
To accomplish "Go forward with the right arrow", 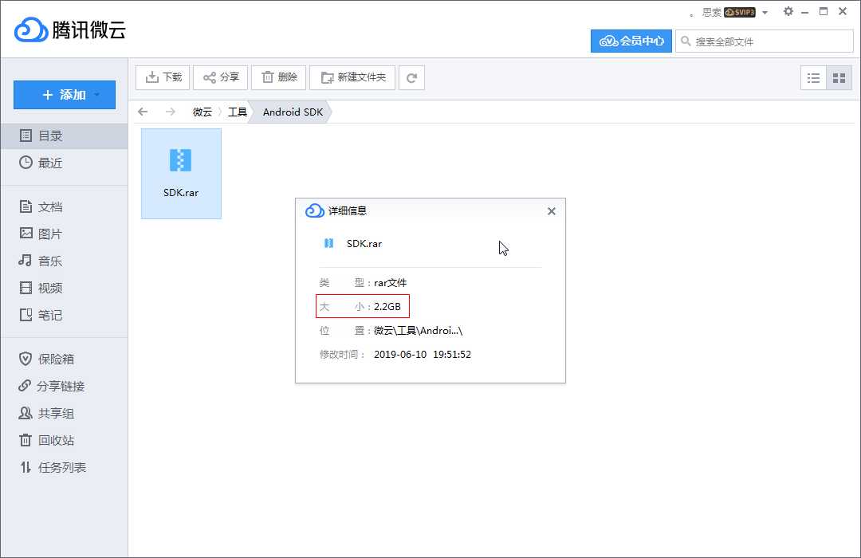I will tap(171, 112).
